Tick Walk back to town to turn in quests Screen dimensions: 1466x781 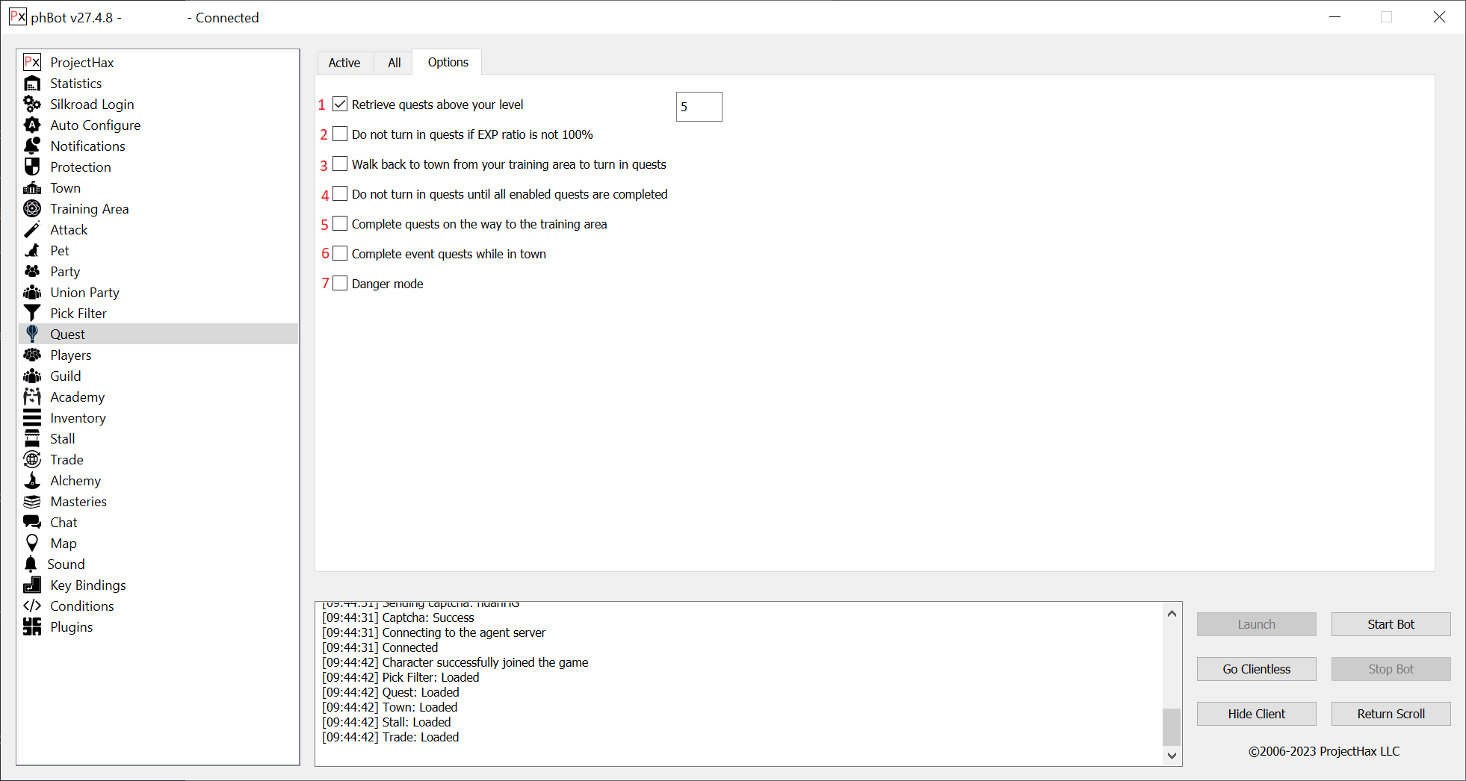click(340, 164)
